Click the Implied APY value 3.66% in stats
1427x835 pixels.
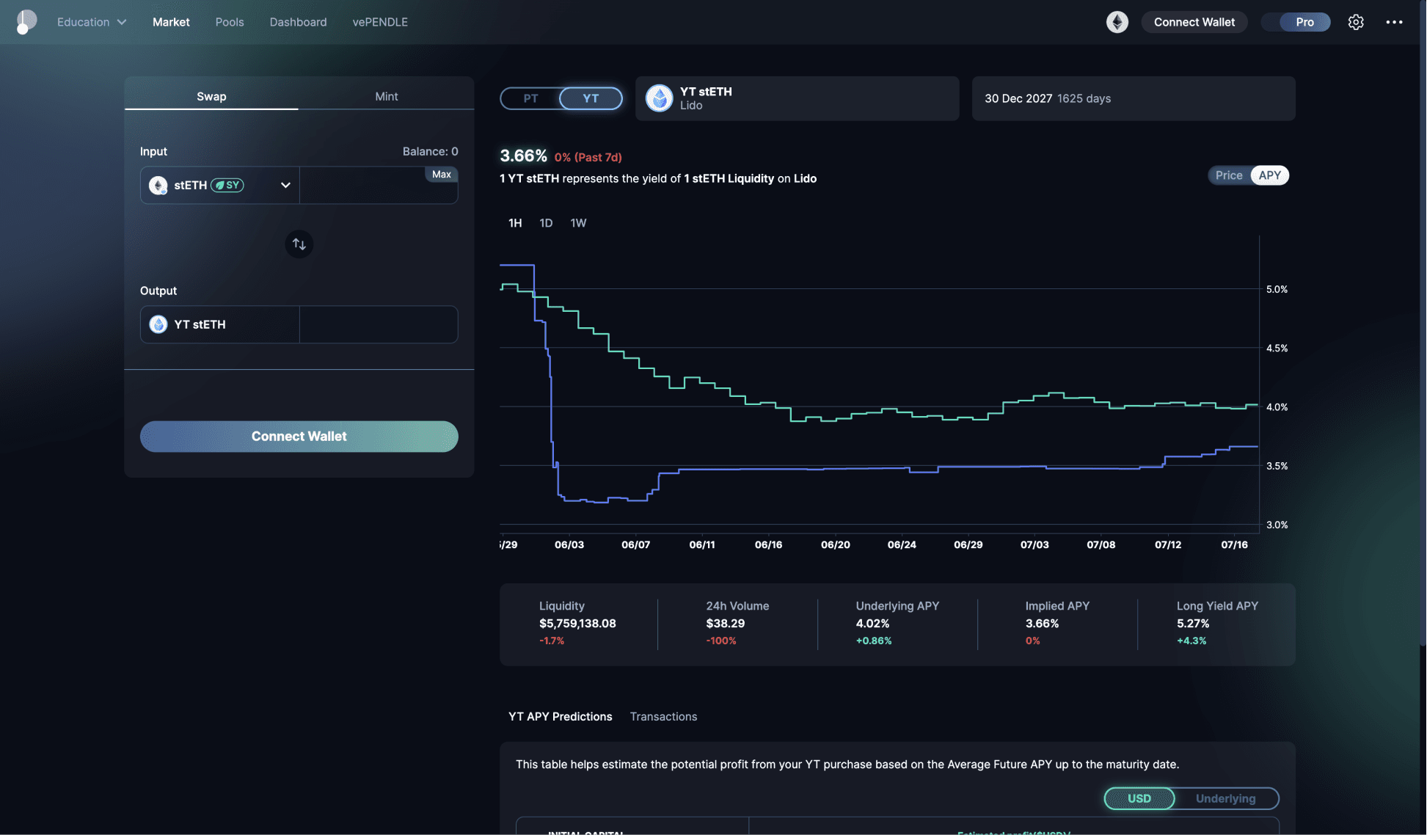pyautogui.click(x=1042, y=624)
